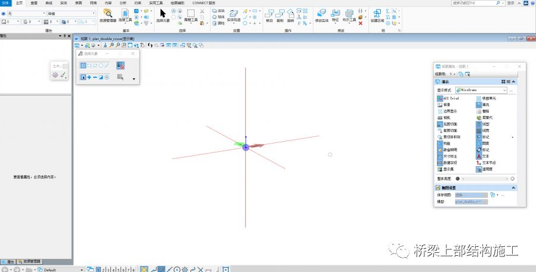This screenshot has width=536, height=272.
Task: Toggle 栅格 grid display
Action: [x=483, y=111]
